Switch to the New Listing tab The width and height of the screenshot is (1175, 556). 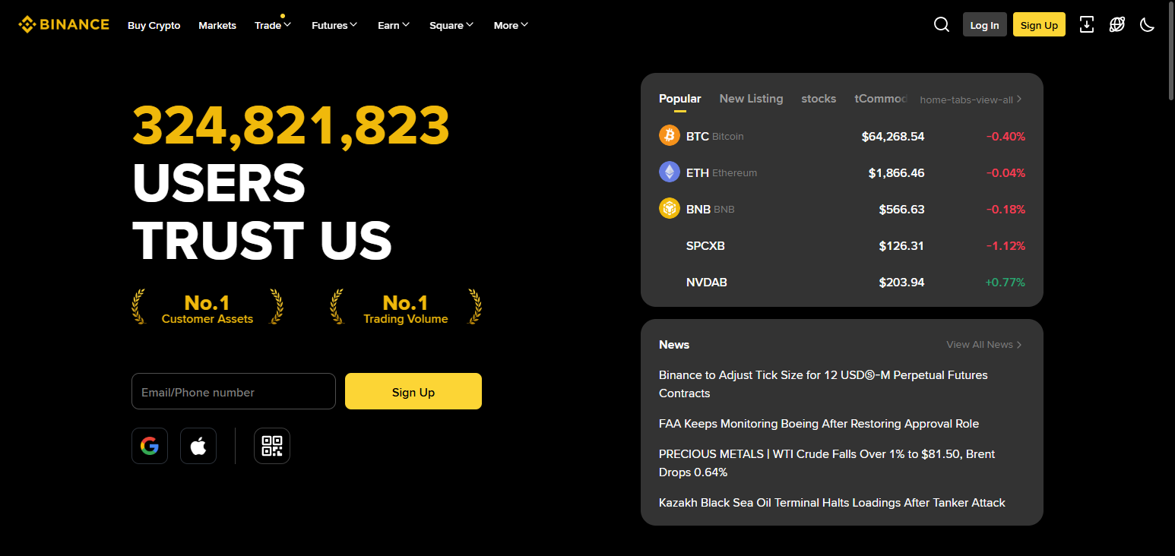(751, 99)
